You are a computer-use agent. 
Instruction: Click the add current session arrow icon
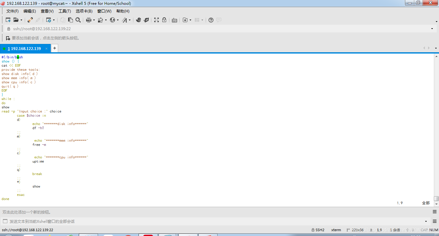(8, 38)
